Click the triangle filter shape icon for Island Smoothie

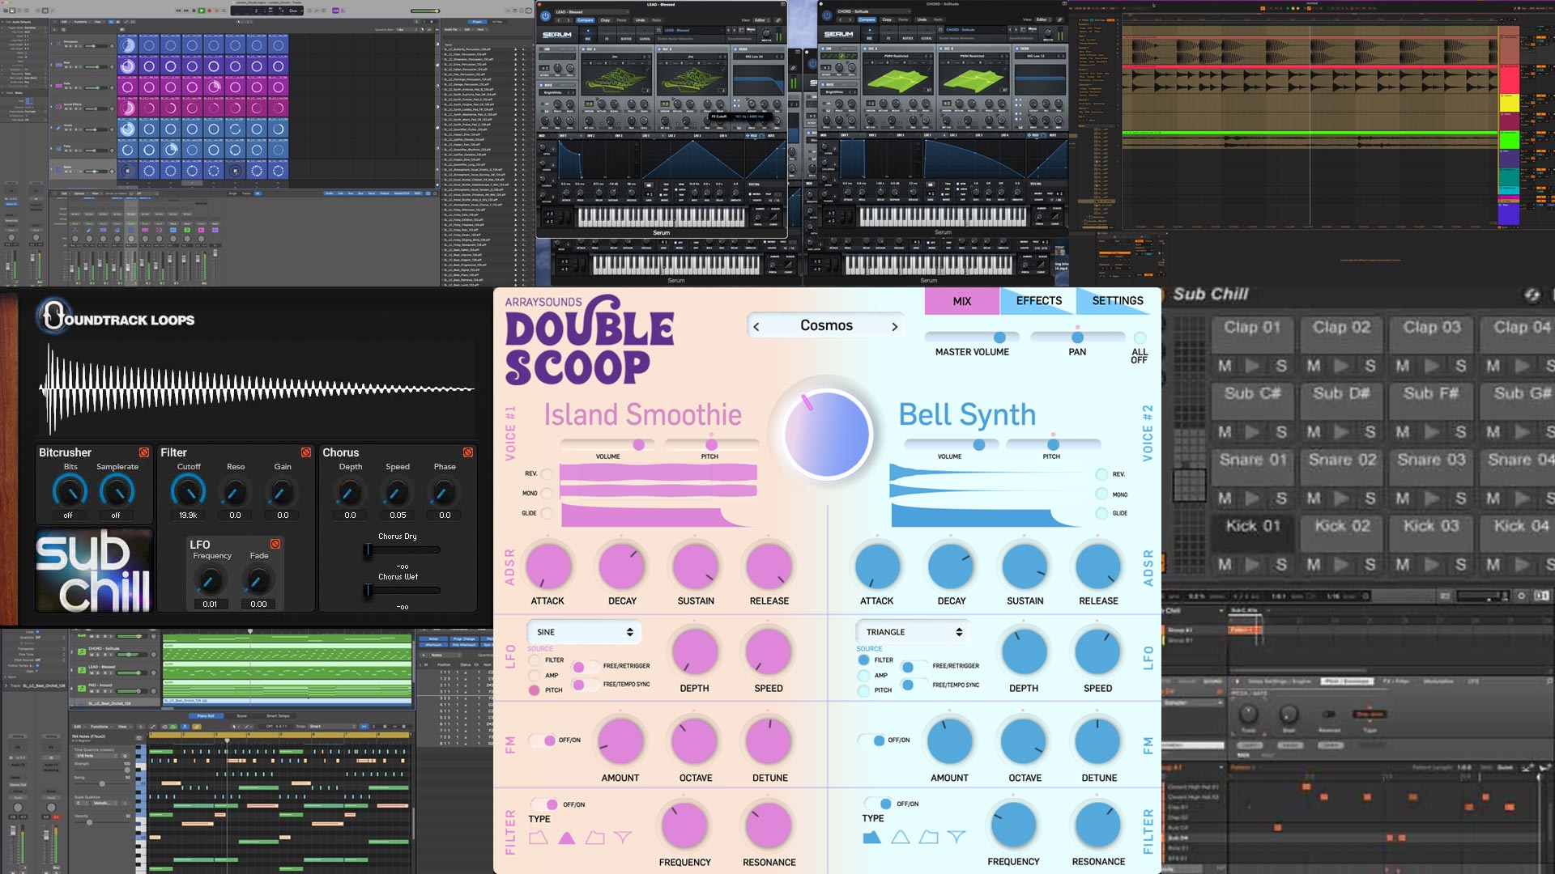[567, 838]
